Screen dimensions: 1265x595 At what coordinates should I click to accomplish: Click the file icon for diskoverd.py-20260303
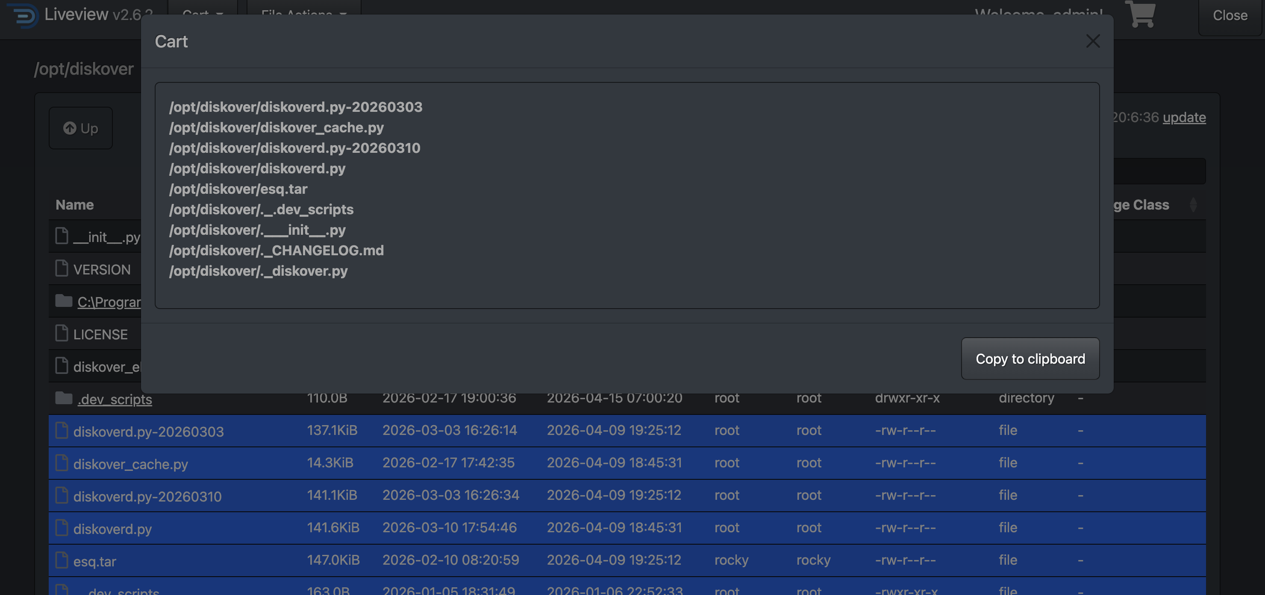tap(62, 430)
